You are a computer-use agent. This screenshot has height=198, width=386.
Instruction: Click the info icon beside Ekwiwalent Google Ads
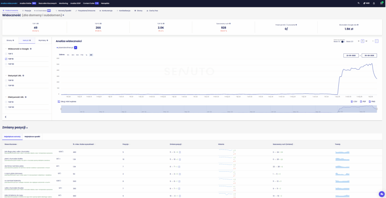[358, 25]
